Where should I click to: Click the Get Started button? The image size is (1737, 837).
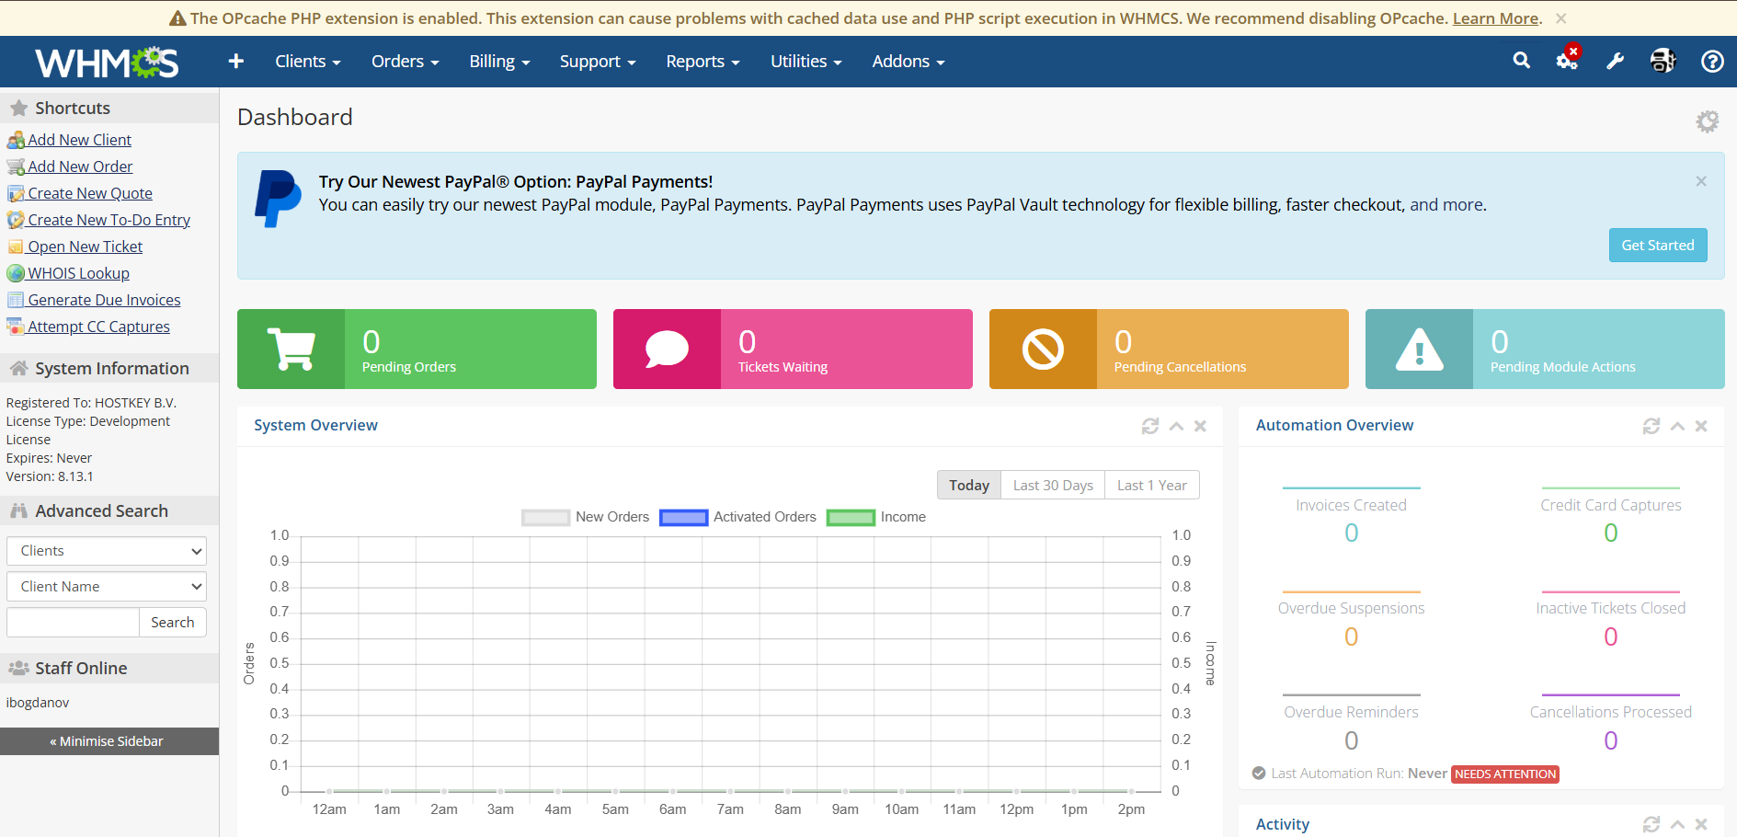pos(1657,246)
